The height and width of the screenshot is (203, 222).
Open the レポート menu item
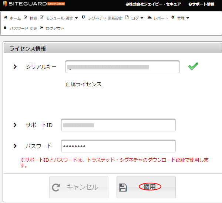161,18
